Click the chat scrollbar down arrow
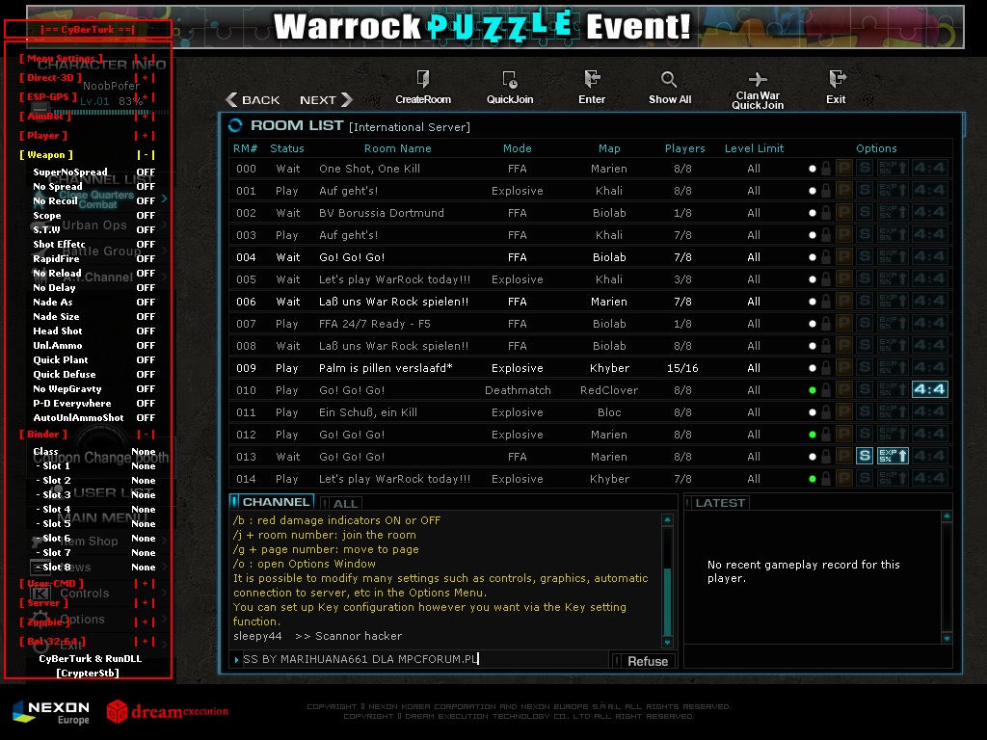 [668, 643]
